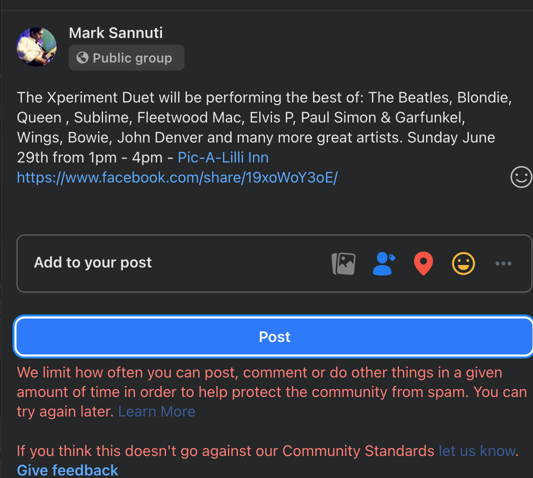Add feeling or activity with yellow smiley
Viewport: 533px width, 478px height.
pos(463,263)
